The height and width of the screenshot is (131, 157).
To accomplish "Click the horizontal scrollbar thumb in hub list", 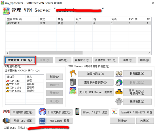I will pyautogui.click(x=46, y=53).
